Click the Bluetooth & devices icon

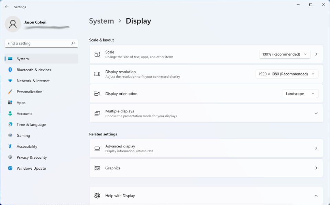10,70
